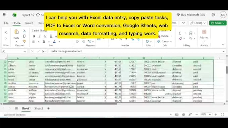Expand the Fill Color dropdown arrow

49,41
